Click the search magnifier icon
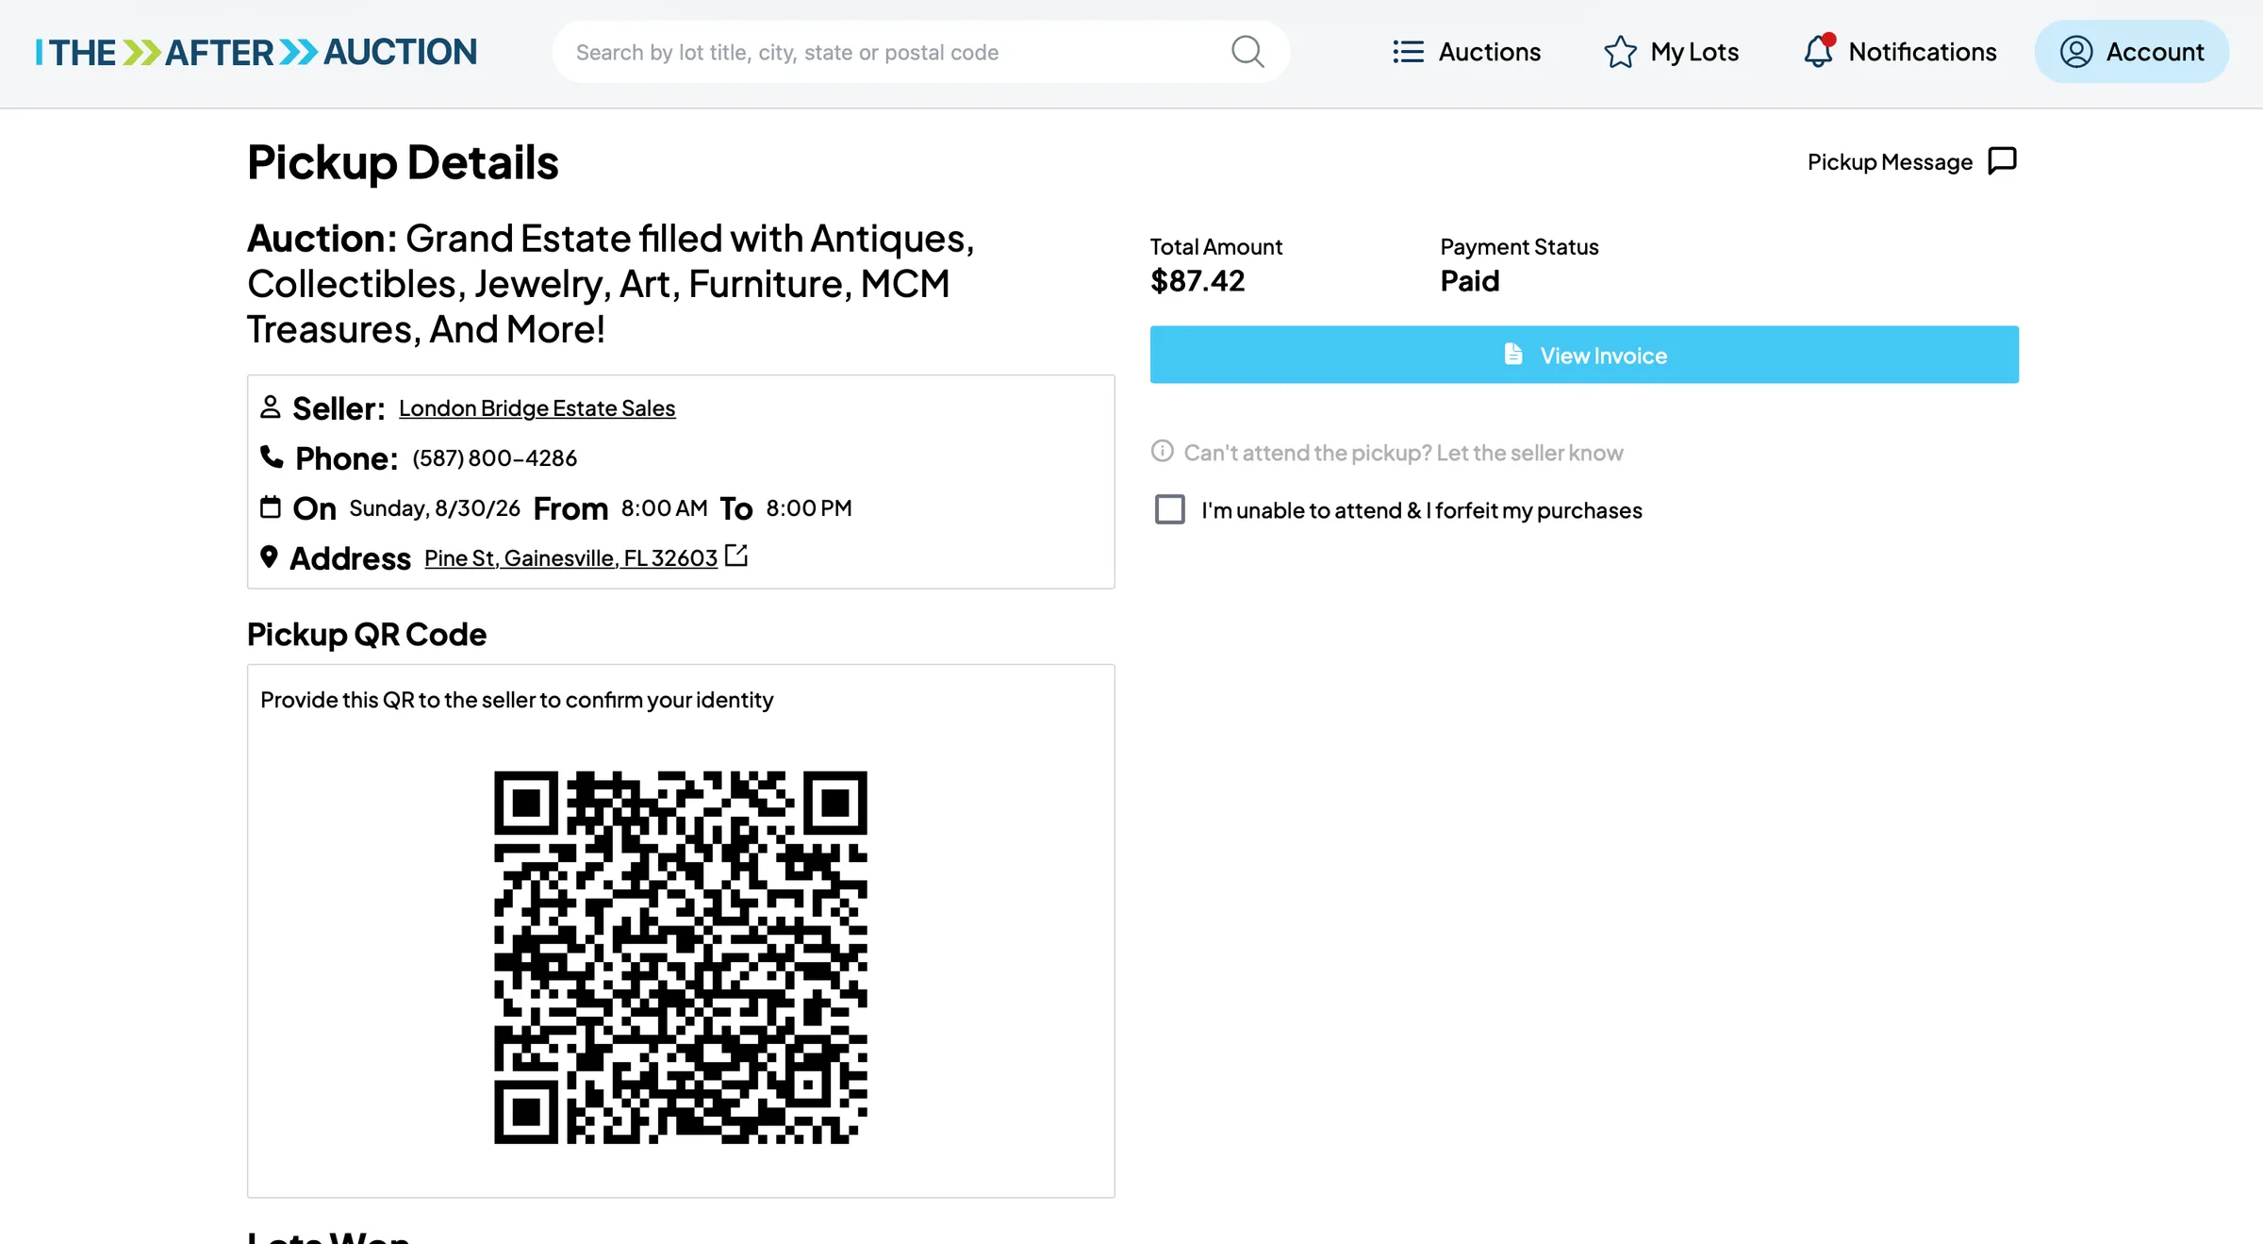The height and width of the screenshot is (1244, 2263). [x=1247, y=52]
